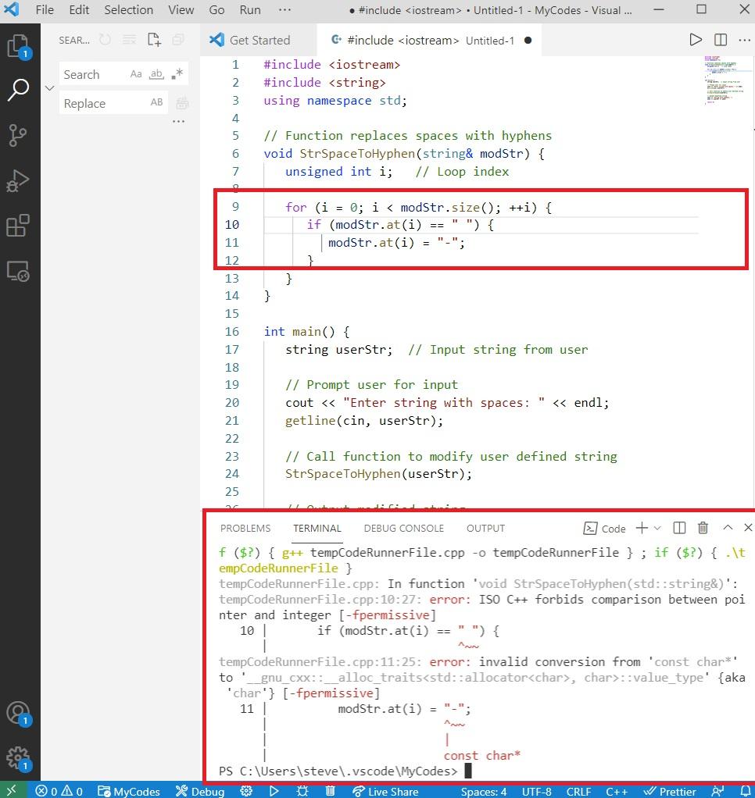
Task: Open the Run menu
Action: [249, 9]
